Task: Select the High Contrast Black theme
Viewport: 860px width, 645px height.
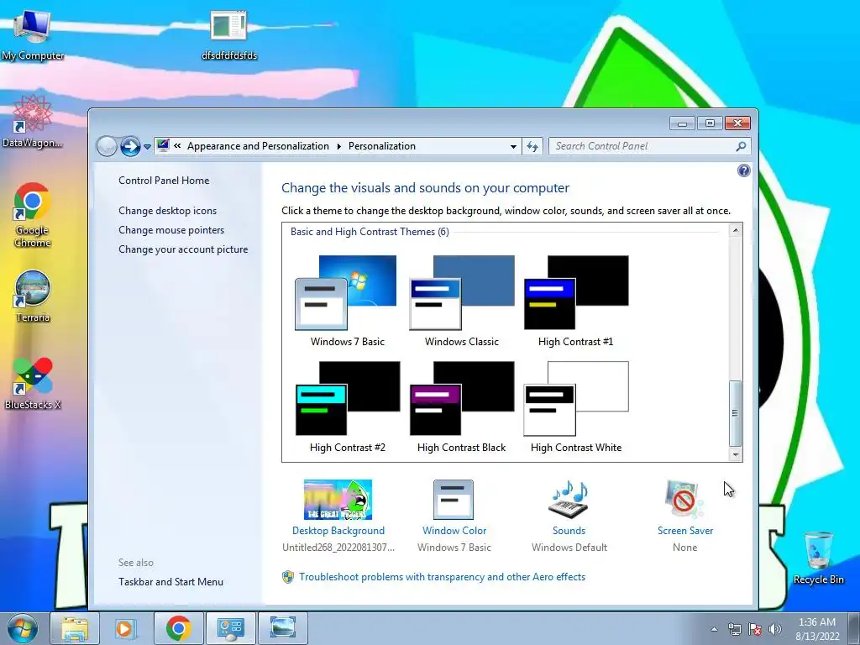Action: pos(462,406)
